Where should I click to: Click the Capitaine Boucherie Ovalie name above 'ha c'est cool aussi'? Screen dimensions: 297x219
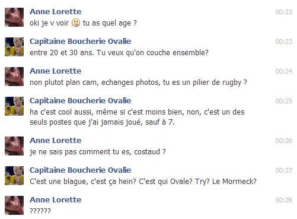pos(81,101)
